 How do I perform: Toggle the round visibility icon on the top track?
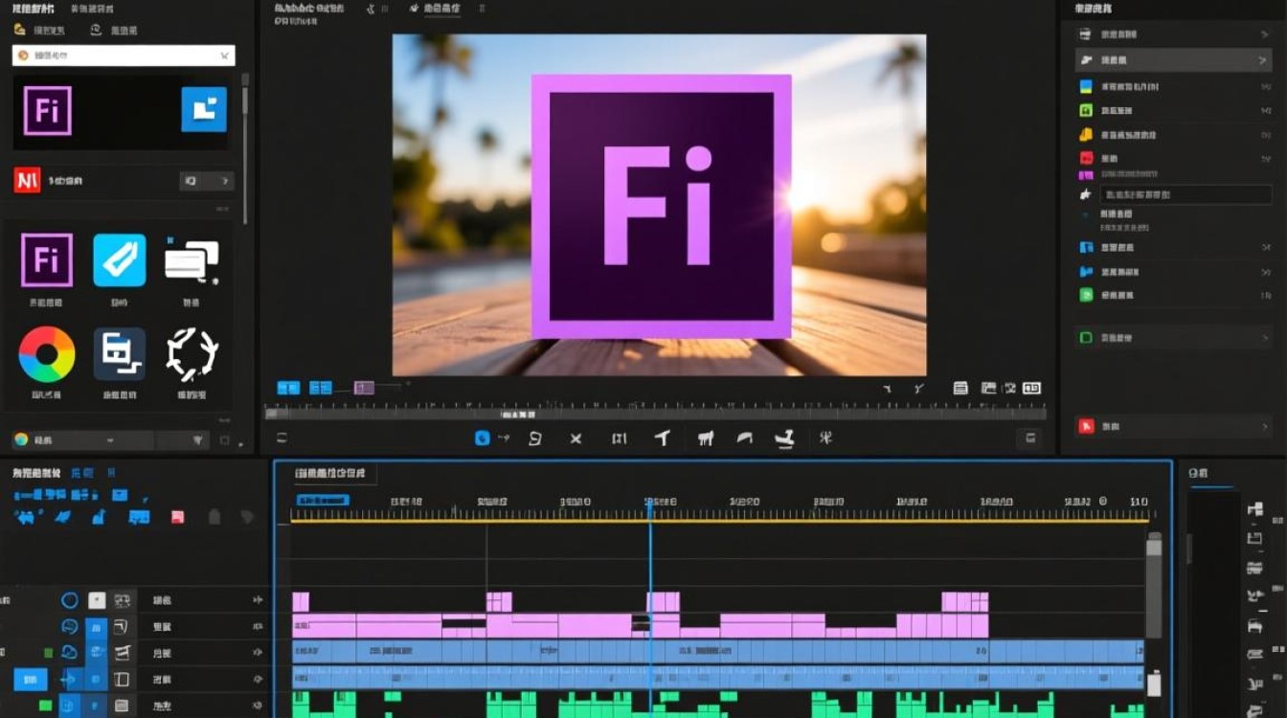[70, 600]
